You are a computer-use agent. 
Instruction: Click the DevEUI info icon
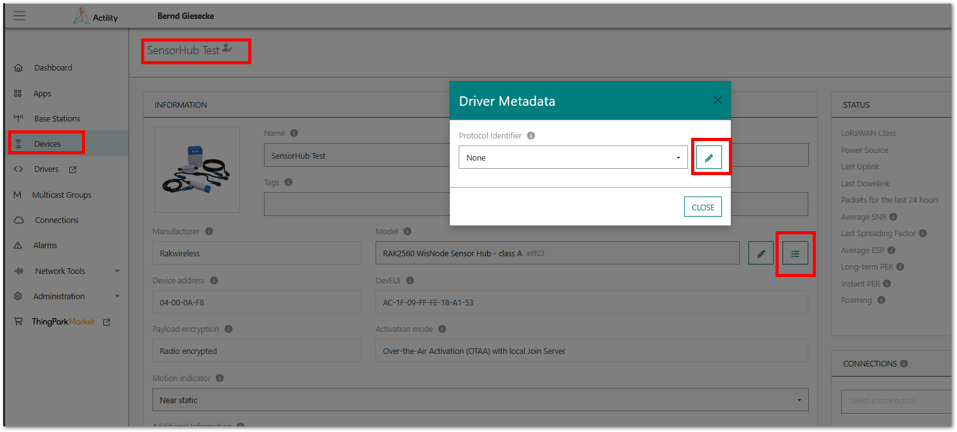410,280
